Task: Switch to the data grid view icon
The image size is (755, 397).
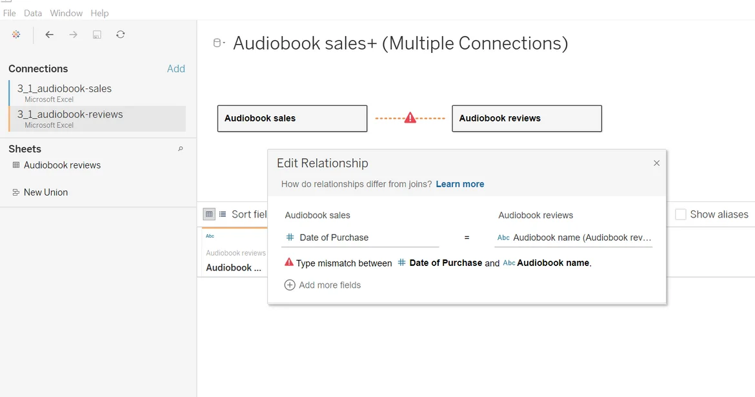Action: point(209,214)
